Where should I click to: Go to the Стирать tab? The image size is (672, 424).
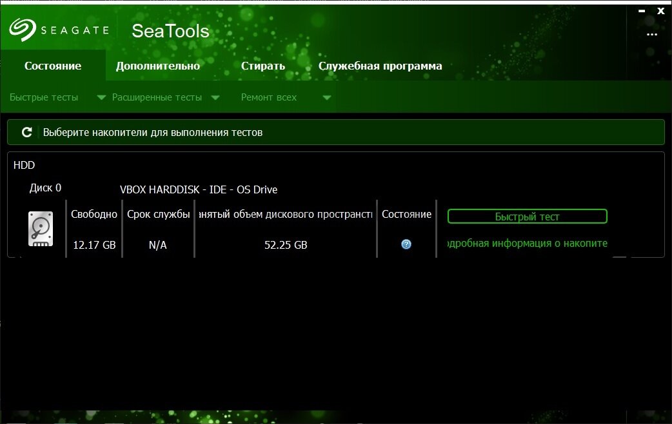coord(262,66)
